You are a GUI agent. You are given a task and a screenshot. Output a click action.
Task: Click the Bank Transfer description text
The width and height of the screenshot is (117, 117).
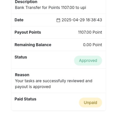tap(51, 8)
